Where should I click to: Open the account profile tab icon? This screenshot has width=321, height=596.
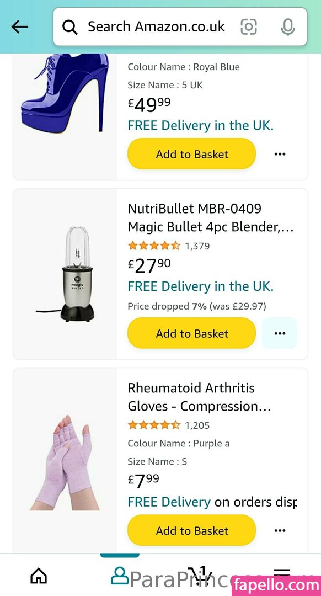pos(120,576)
